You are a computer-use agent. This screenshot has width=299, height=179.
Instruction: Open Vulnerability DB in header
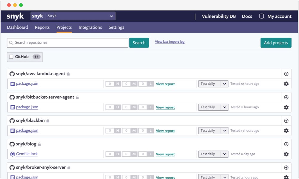pos(219,16)
